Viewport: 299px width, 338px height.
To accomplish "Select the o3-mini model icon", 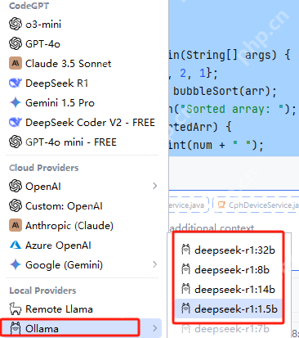I will coord(16,24).
